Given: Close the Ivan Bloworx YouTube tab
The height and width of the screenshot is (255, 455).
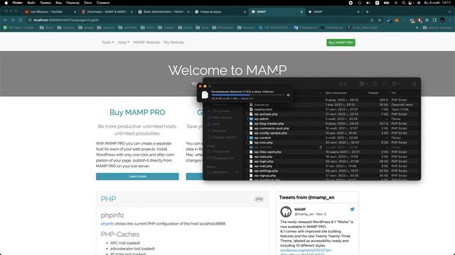Looking at the screenshot, I should point(75,12).
